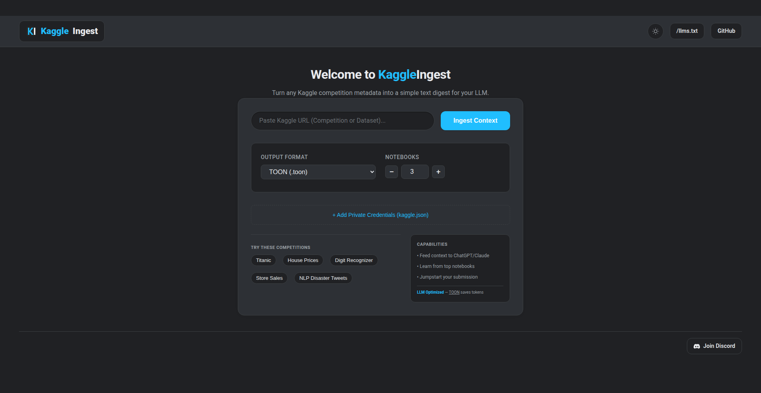The width and height of the screenshot is (761, 393).
Task: Click the plus icon to increase notebooks
Action: [438, 171]
